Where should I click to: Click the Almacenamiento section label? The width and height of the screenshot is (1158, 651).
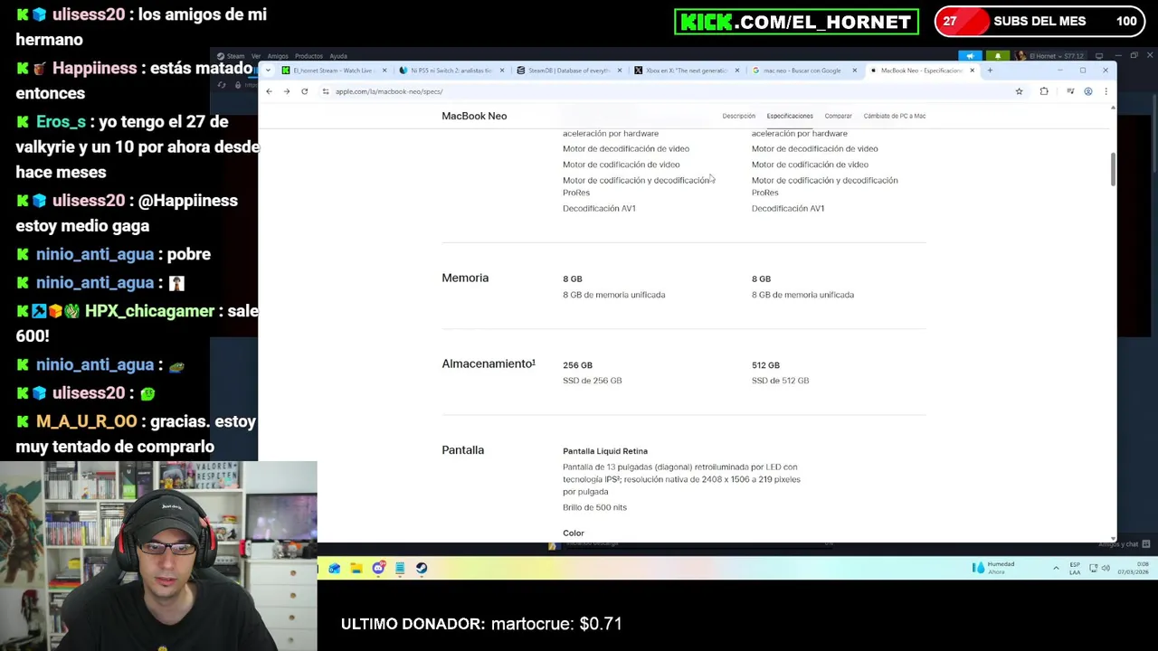click(x=489, y=363)
